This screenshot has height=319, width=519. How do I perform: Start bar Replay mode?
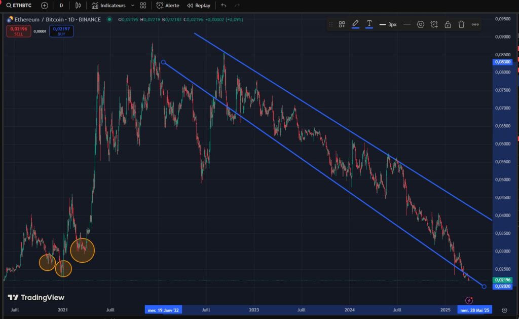tap(198, 6)
